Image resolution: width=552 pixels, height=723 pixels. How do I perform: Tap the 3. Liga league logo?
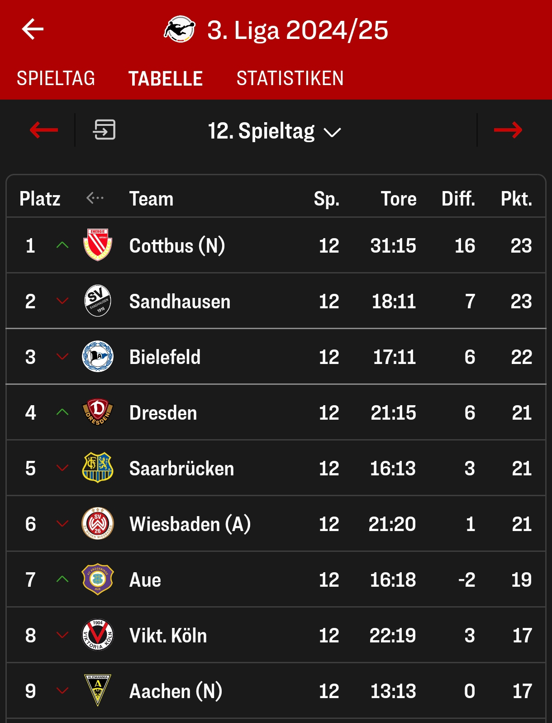point(180,29)
